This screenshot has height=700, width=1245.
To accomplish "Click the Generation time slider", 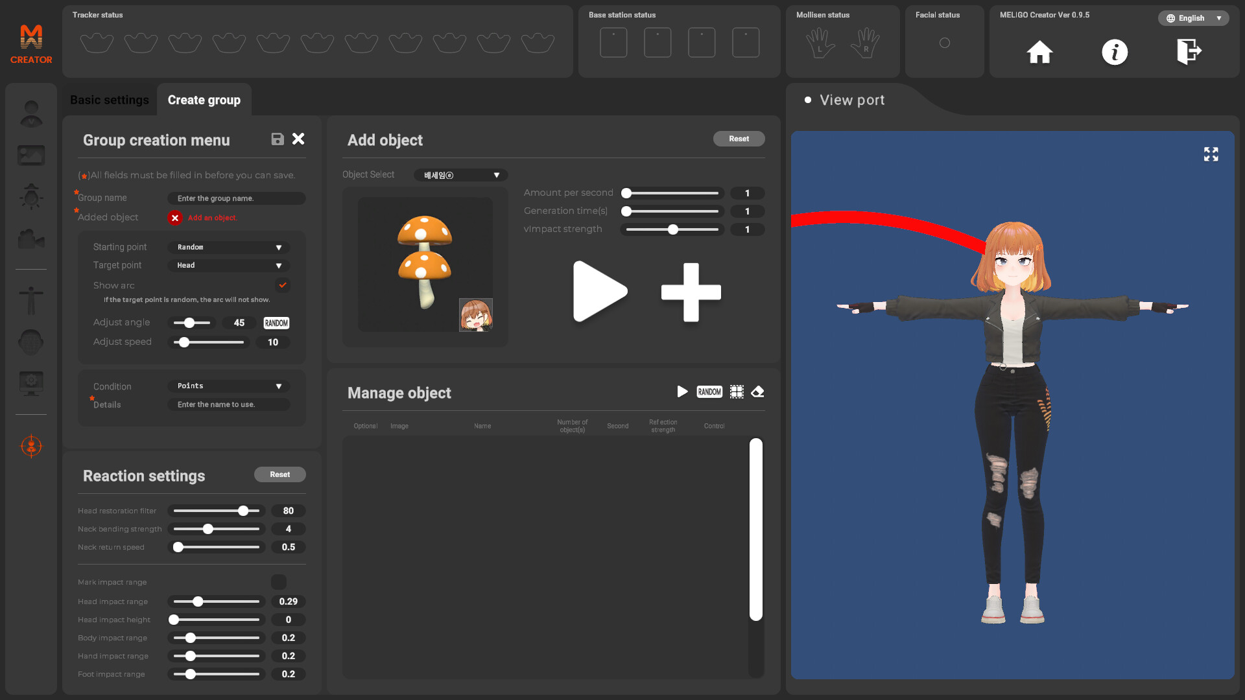I will pos(672,211).
